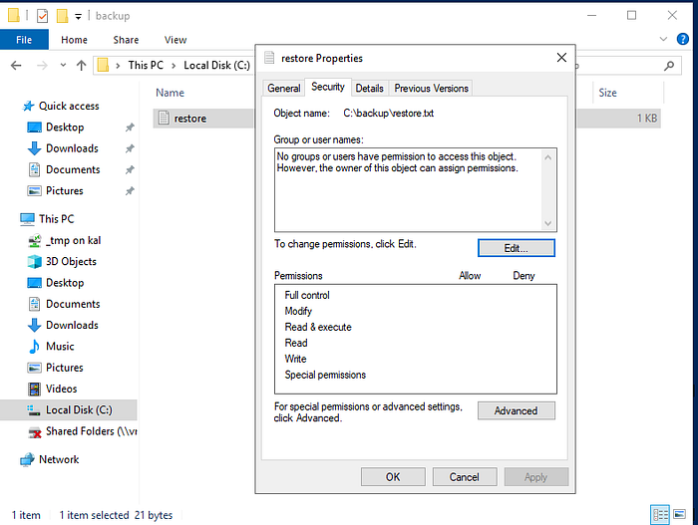Click the pin icon beside quick access Desktop
The width and height of the screenshot is (698, 525).
coord(130,128)
